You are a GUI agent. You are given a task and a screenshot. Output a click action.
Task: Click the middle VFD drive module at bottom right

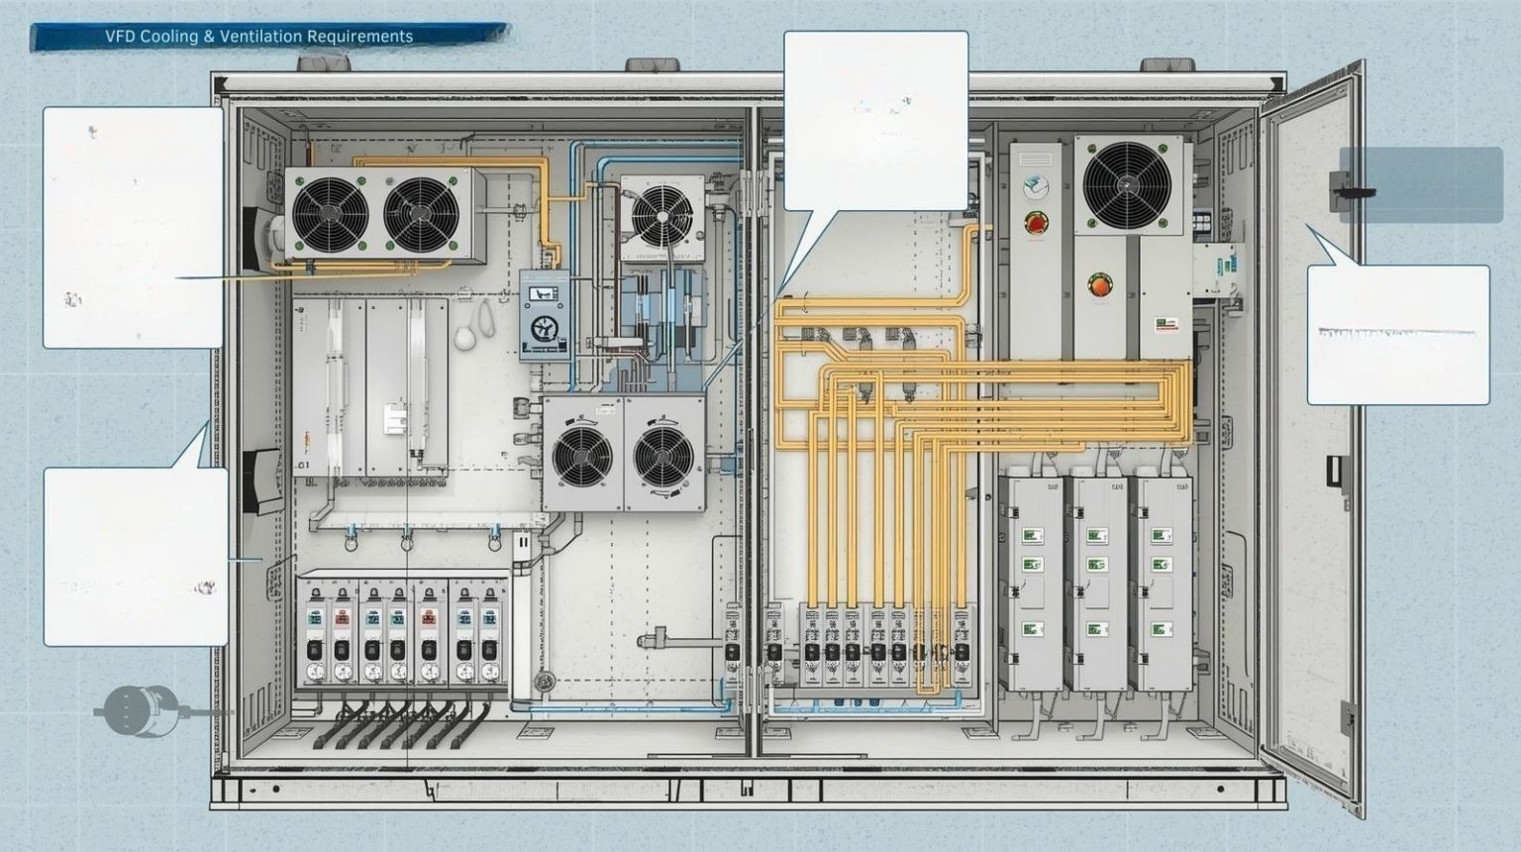click(x=1097, y=583)
